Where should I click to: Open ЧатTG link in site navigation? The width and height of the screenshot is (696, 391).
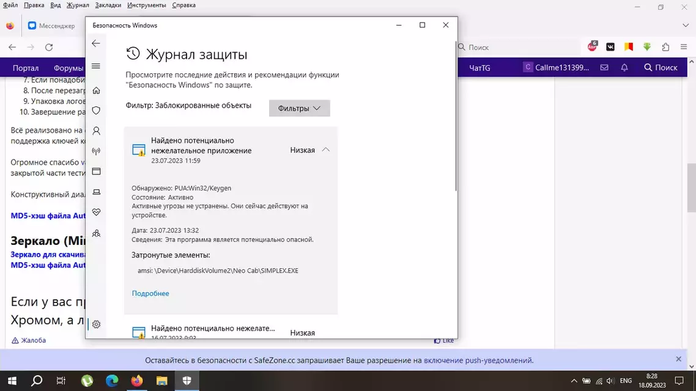pos(479,68)
